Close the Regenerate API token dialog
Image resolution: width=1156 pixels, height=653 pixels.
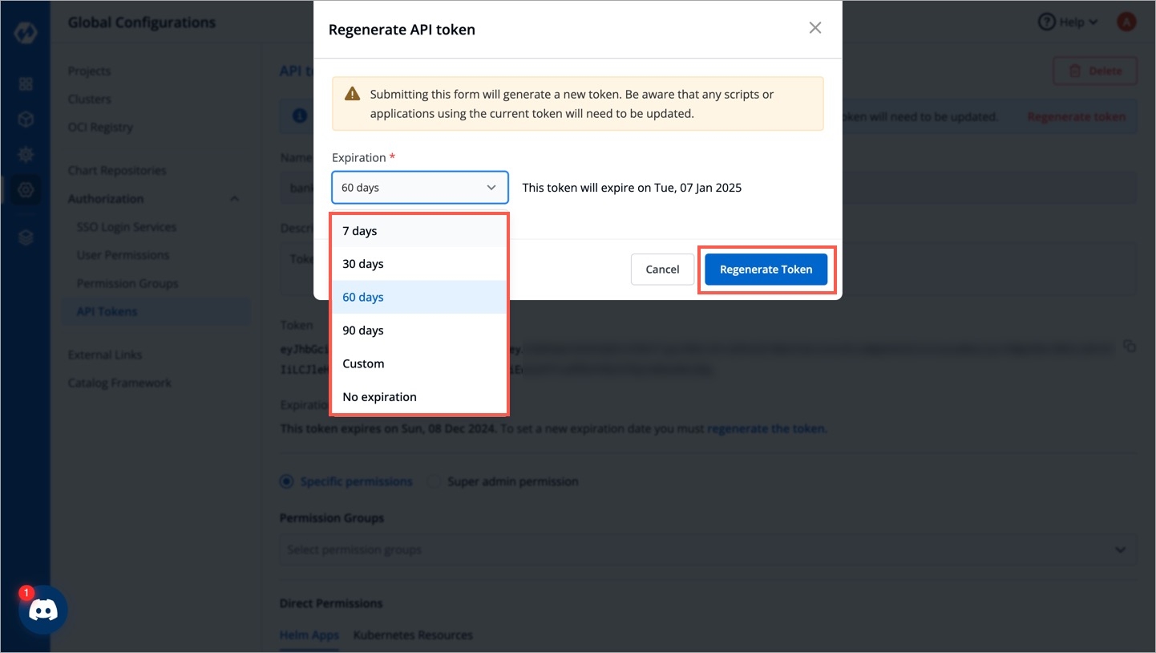[x=815, y=28]
